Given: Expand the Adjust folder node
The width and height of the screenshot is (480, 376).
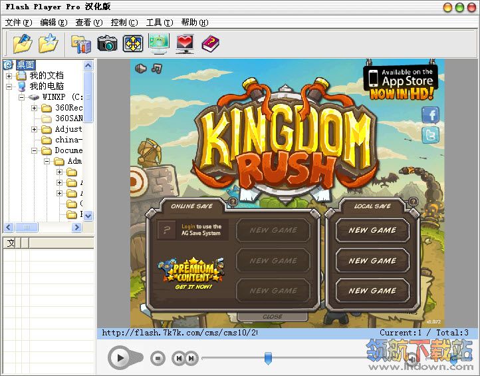Looking at the screenshot, I should [35, 129].
